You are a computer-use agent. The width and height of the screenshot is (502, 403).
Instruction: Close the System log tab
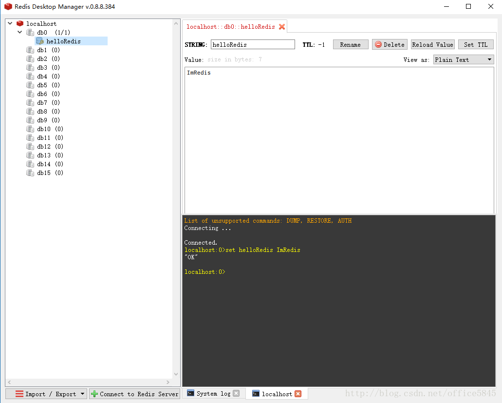pyautogui.click(x=236, y=394)
